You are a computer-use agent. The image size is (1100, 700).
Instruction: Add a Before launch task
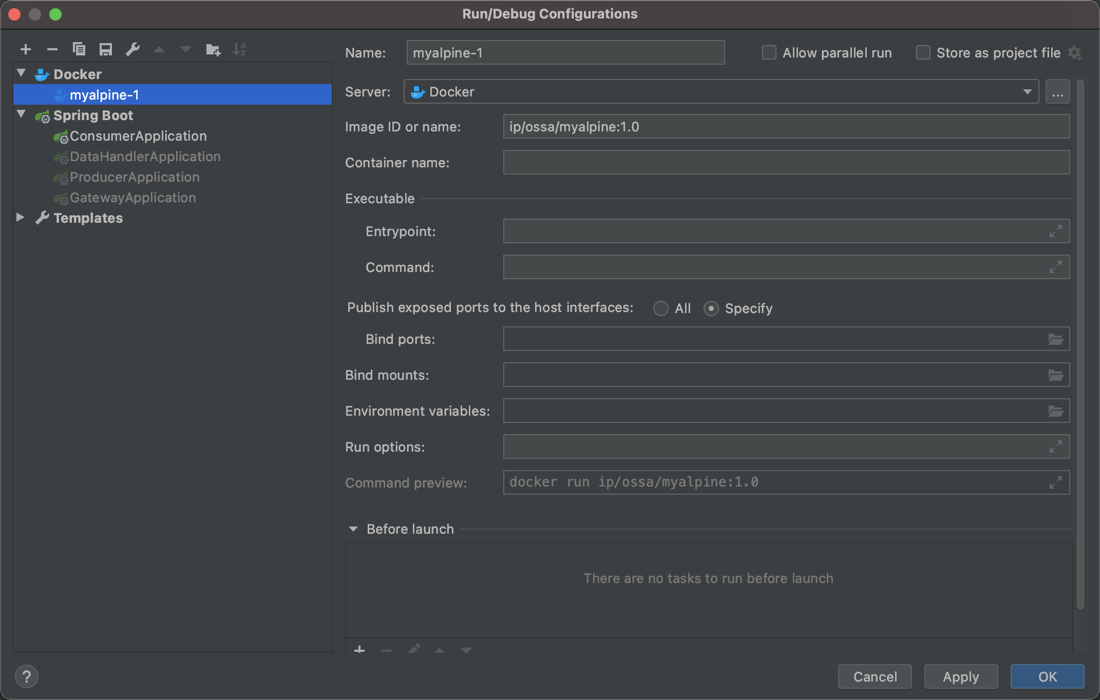coord(359,650)
